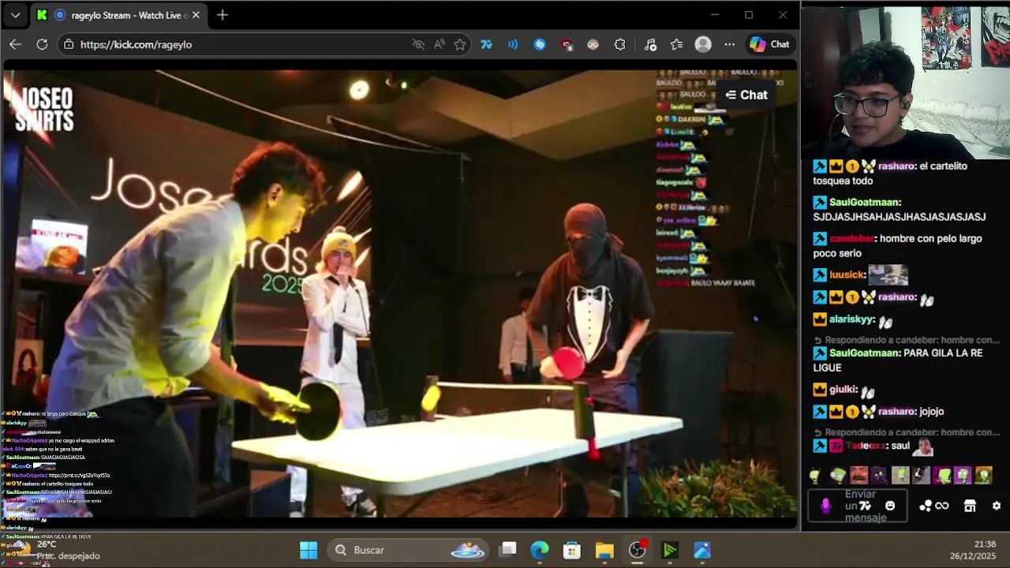Image resolution: width=1010 pixels, height=568 pixels.
Task: Open the Copilot Chat button
Action: pyautogui.click(x=769, y=44)
